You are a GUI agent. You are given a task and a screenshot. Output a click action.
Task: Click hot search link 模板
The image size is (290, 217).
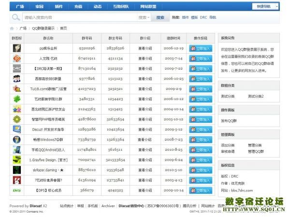click(194, 17)
